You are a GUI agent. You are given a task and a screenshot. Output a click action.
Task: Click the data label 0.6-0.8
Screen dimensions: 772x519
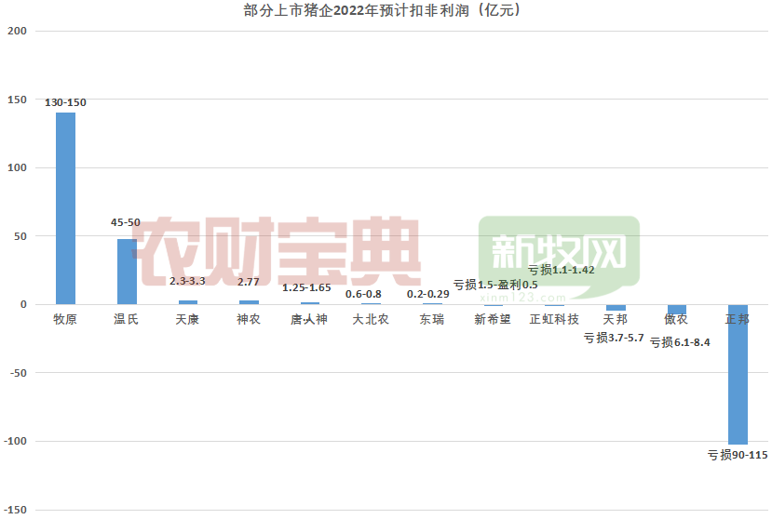click(363, 294)
